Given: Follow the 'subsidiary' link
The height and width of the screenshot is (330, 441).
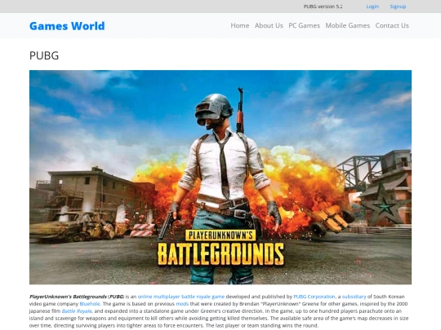Looking at the screenshot, I should coord(354,297).
